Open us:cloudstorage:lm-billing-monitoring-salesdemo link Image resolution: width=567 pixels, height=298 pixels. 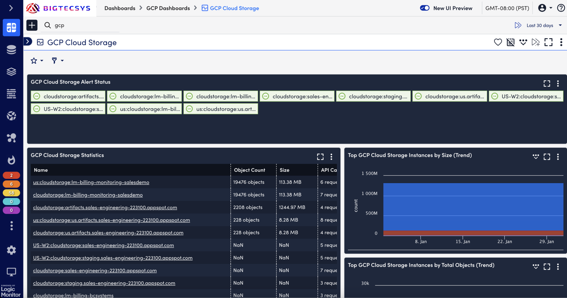[91, 182]
